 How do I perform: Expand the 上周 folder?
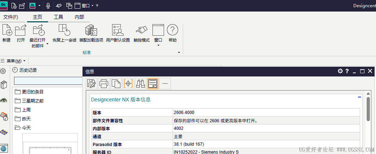pyautogui.click(x=23, y=110)
